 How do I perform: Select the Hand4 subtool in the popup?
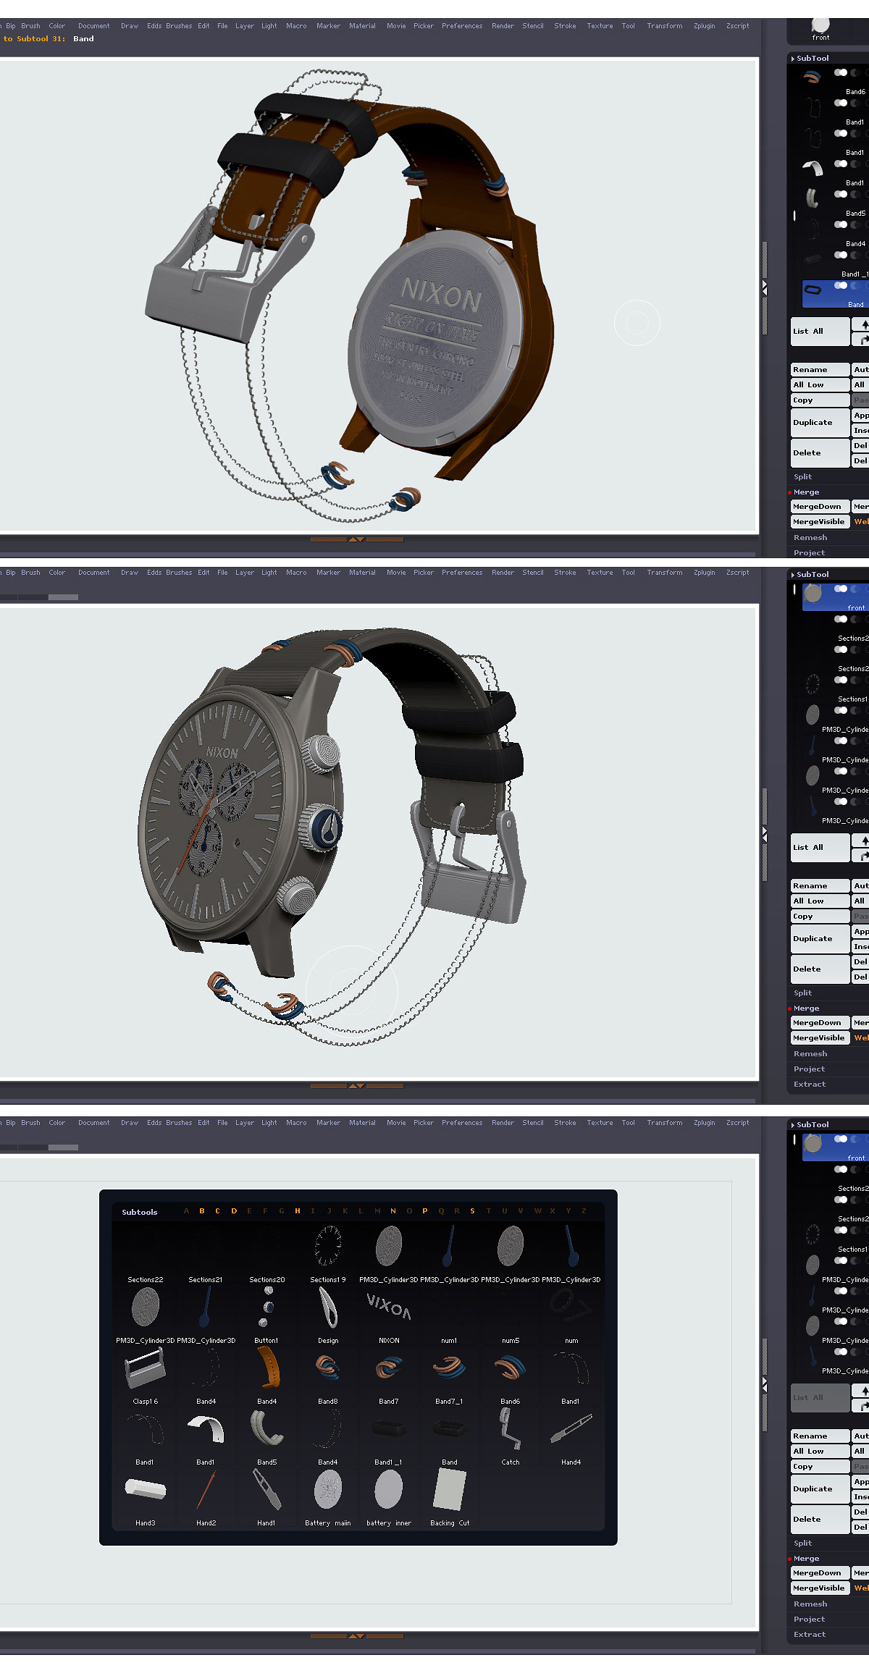(571, 1436)
